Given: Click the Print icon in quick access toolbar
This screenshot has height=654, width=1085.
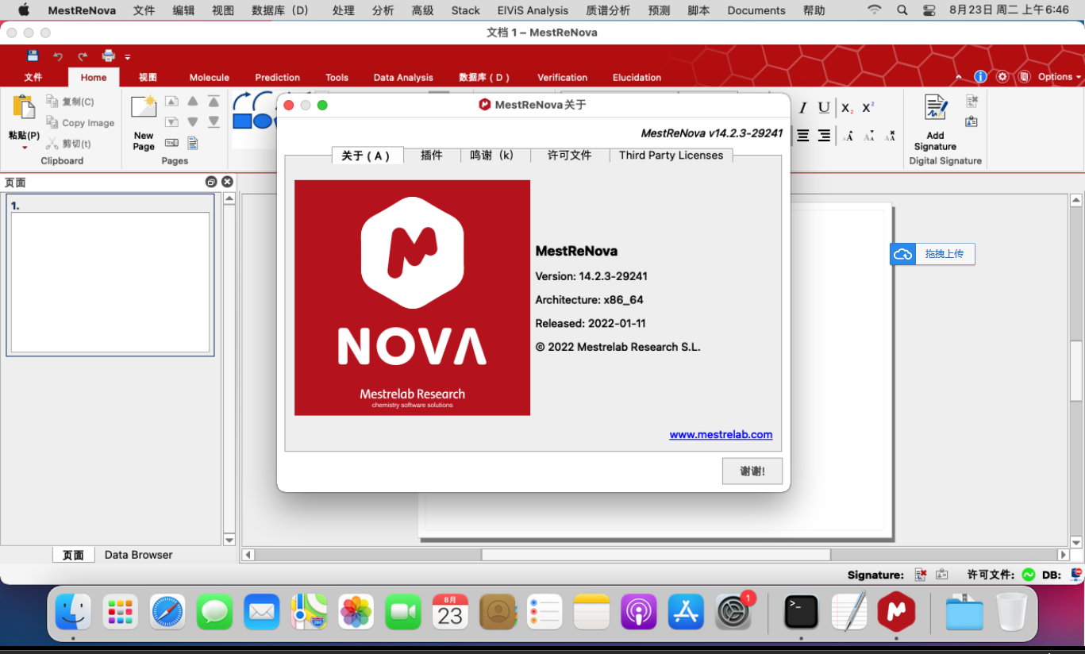Looking at the screenshot, I should coord(106,56).
